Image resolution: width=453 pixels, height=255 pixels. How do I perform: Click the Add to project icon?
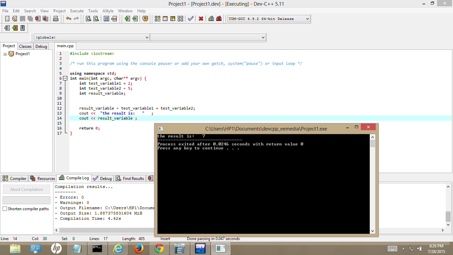[x=127, y=19]
